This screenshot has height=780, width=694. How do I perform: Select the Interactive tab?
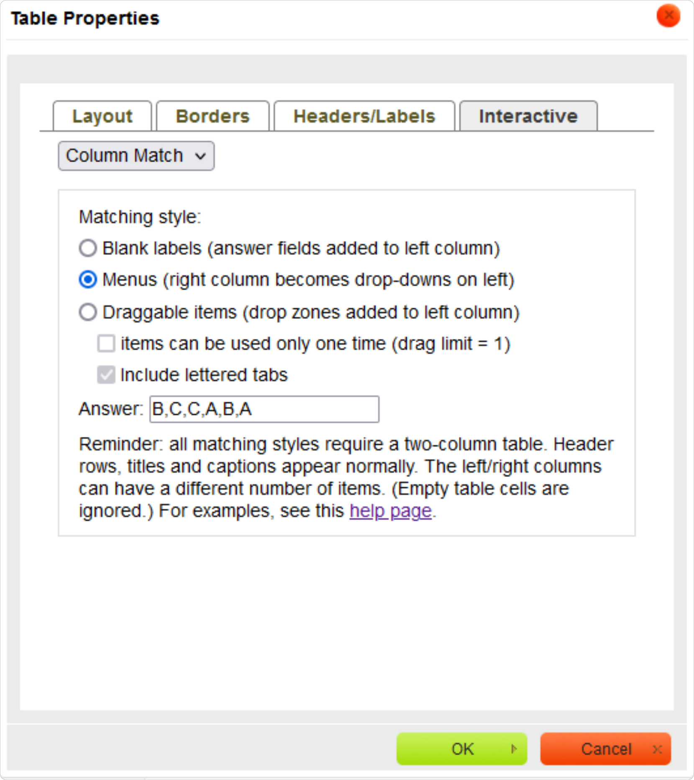[x=528, y=116]
